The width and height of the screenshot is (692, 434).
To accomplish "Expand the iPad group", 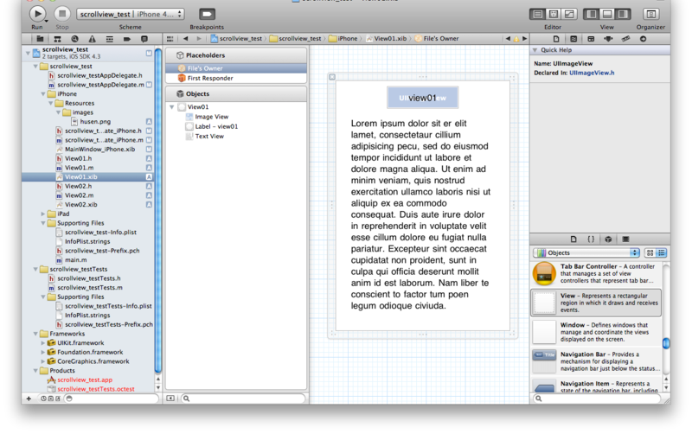I will point(43,214).
